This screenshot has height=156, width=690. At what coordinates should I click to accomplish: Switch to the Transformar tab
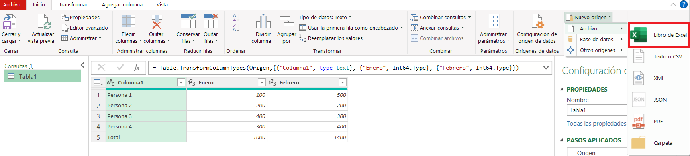tap(73, 5)
